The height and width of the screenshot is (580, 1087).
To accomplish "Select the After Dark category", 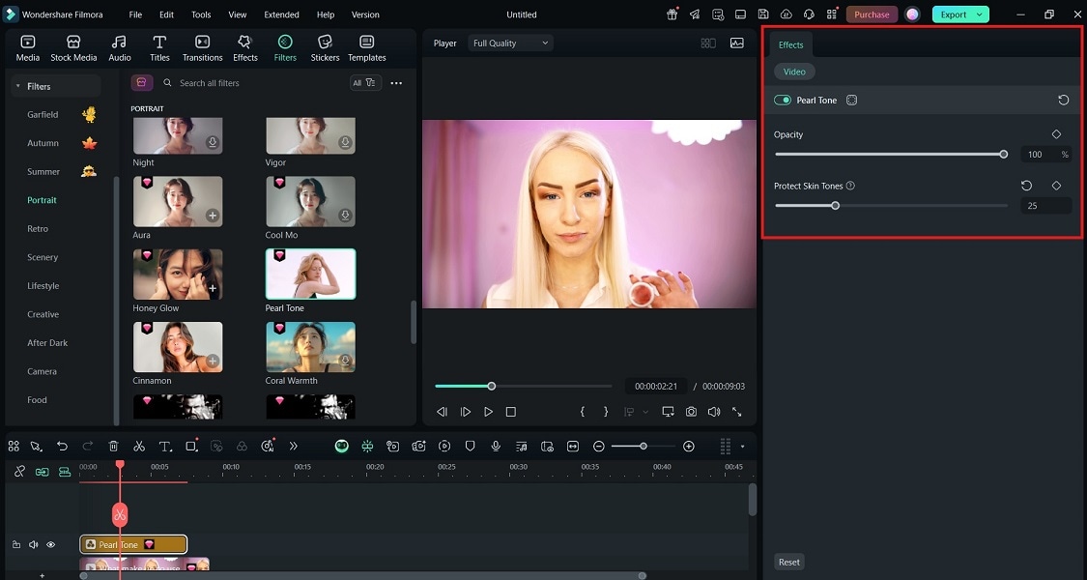I will (x=47, y=343).
